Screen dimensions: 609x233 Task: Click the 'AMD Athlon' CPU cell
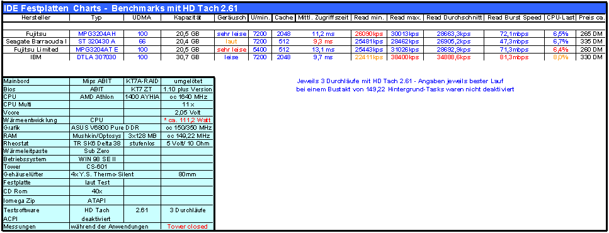point(97,97)
